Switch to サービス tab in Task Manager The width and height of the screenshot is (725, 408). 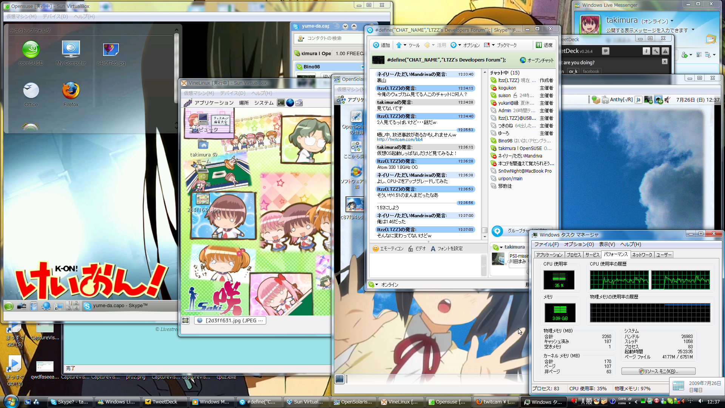click(x=592, y=255)
